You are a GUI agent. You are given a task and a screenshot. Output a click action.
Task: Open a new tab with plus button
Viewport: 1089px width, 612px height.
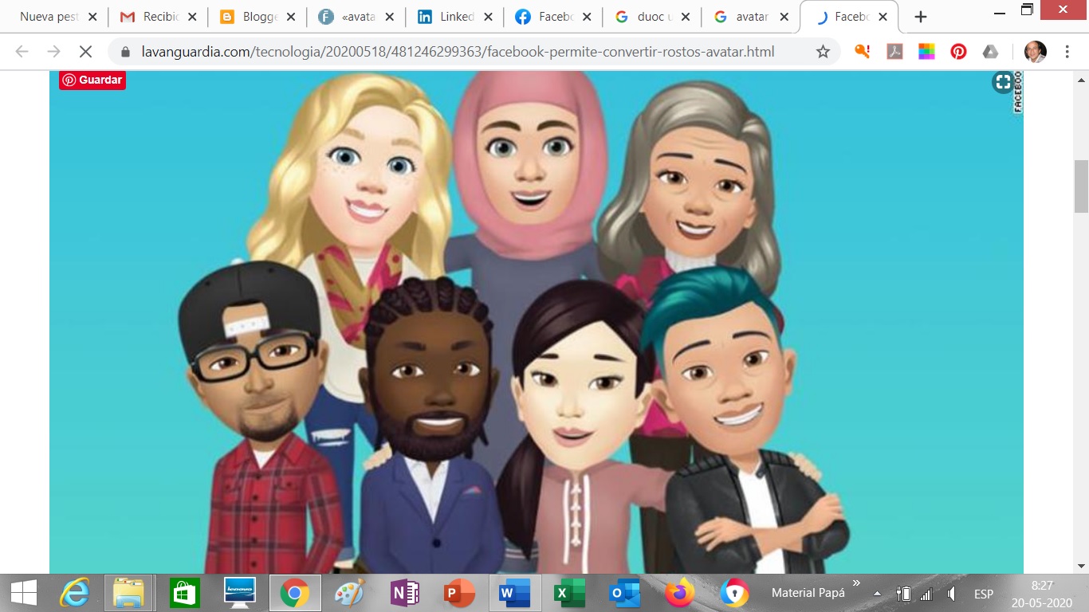point(921,17)
